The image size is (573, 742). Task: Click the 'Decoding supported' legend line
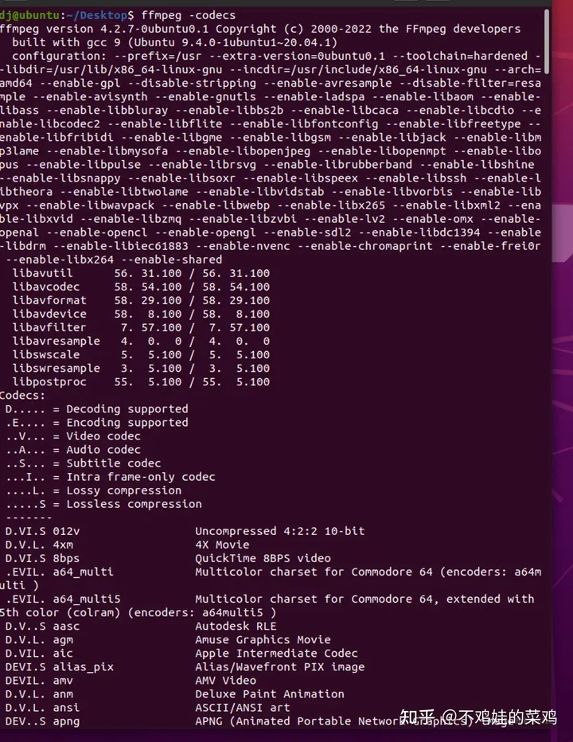pos(97,409)
